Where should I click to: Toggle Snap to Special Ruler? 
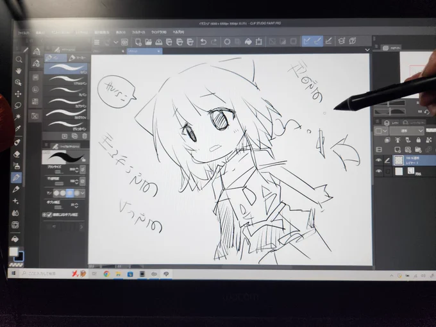point(317,42)
